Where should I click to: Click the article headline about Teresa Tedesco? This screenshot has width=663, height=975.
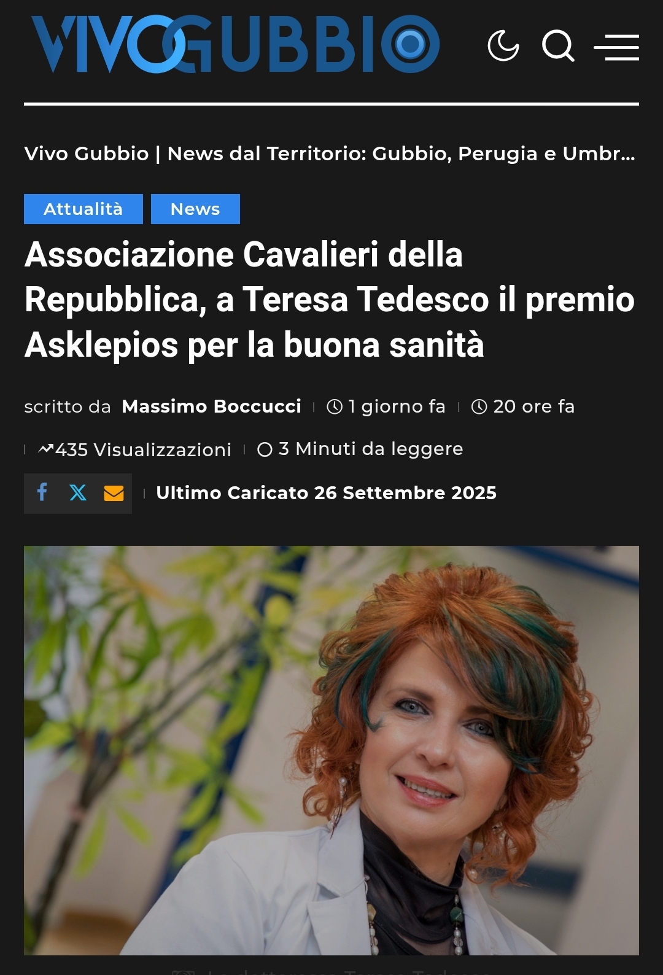pyautogui.click(x=330, y=300)
